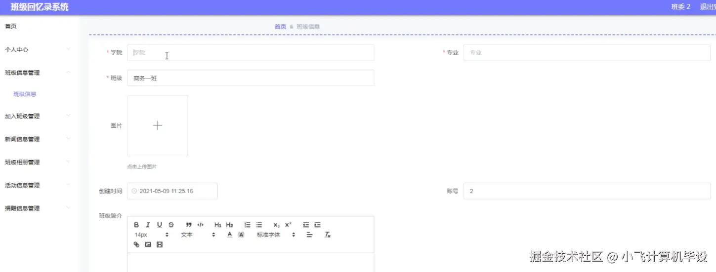The height and width of the screenshot is (272, 716).
Task: Expand the 活动信息管理 sidebar menu
Action: pos(40,185)
